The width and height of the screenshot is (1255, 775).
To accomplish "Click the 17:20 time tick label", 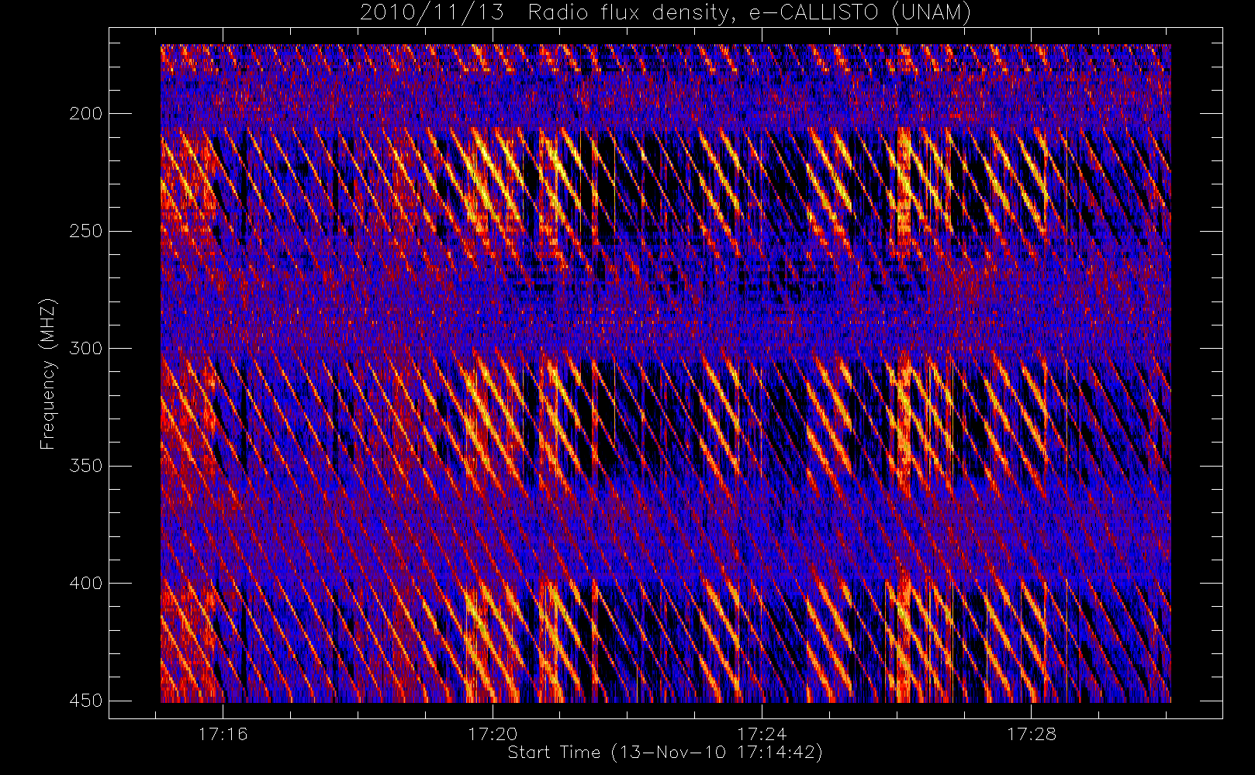I will tap(493, 734).
